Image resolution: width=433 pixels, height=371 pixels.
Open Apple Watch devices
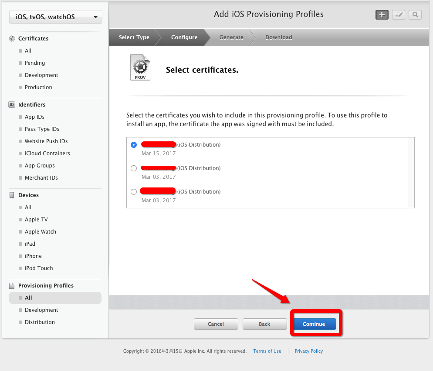tap(41, 231)
